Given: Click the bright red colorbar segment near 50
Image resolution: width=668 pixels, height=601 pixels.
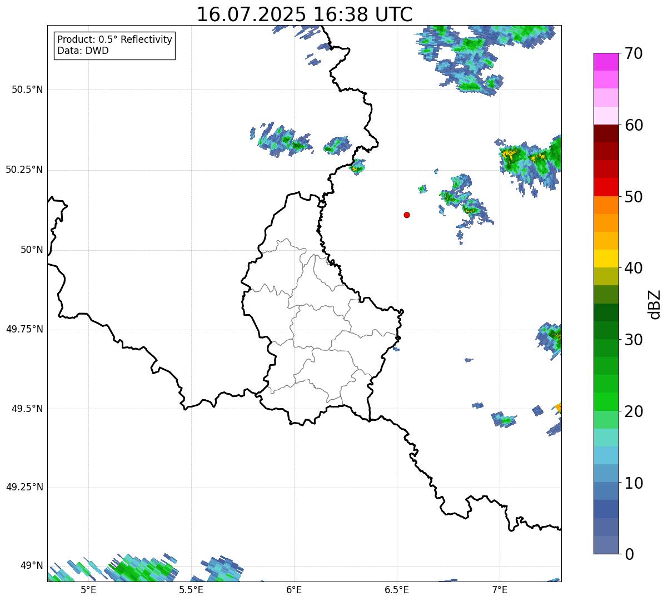Looking at the screenshot, I should (606, 187).
